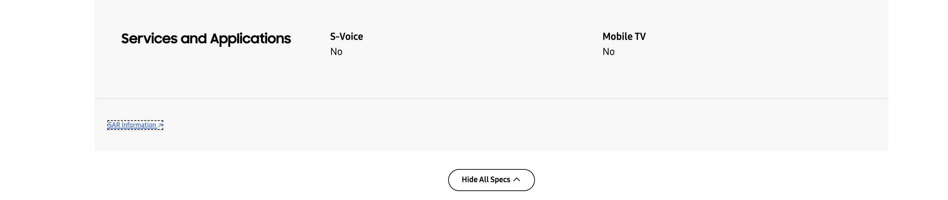Click the "No" value under Mobile TV
This screenshot has height=200, width=948.
pyautogui.click(x=608, y=52)
